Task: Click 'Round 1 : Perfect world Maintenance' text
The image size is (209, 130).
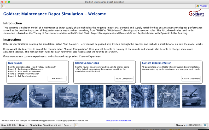Action: point(25,69)
